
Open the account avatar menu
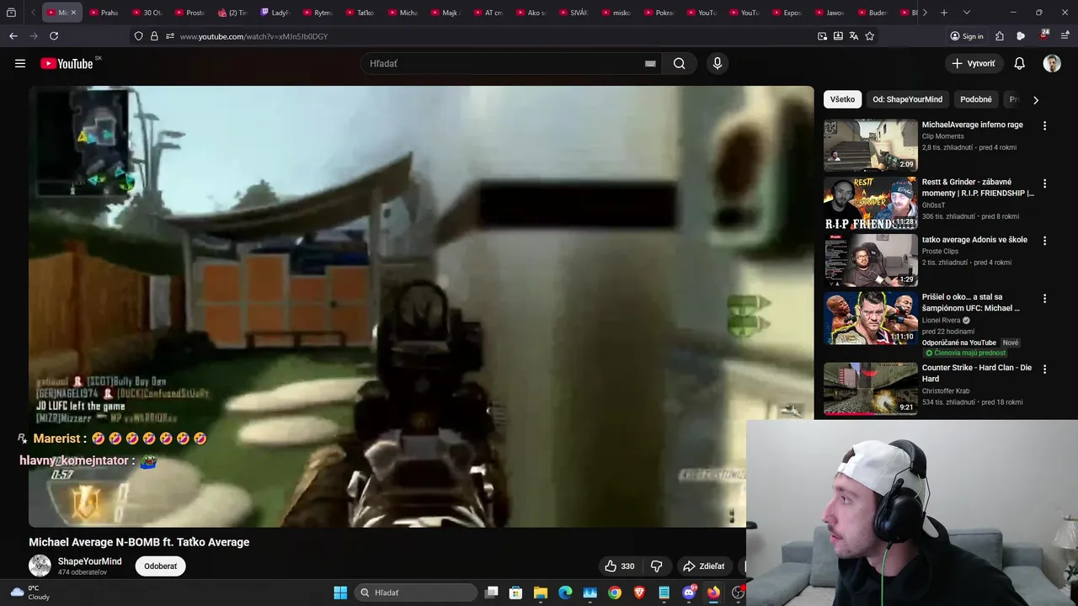pos(1052,63)
